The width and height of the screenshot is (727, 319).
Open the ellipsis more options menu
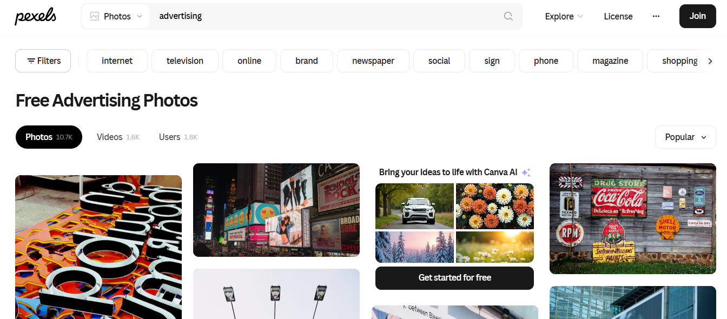[656, 16]
